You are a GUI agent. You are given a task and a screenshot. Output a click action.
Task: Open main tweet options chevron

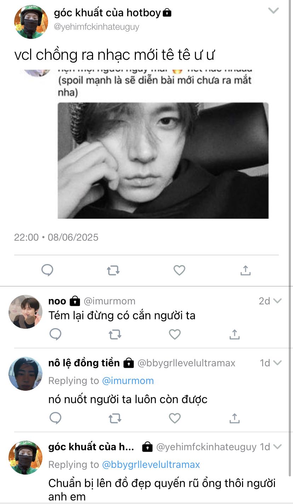274,11
